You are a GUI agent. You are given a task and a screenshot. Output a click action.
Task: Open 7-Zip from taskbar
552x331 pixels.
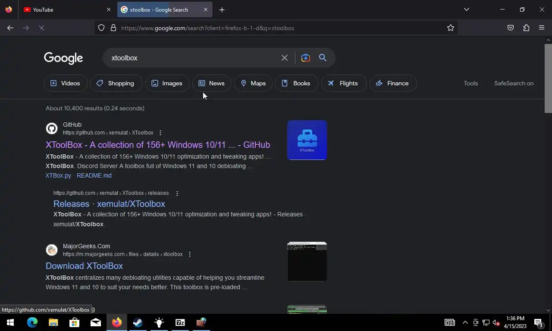click(x=180, y=322)
